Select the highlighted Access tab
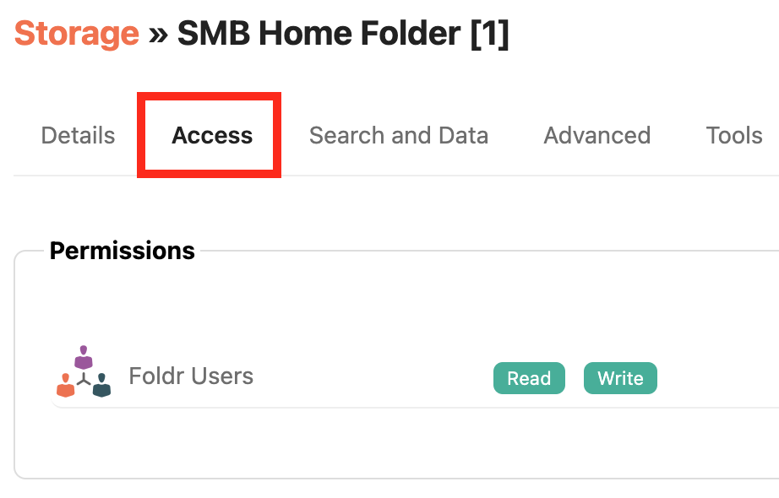 pos(212,135)
